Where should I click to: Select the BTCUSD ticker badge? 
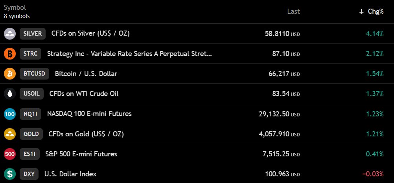(35, 74)
